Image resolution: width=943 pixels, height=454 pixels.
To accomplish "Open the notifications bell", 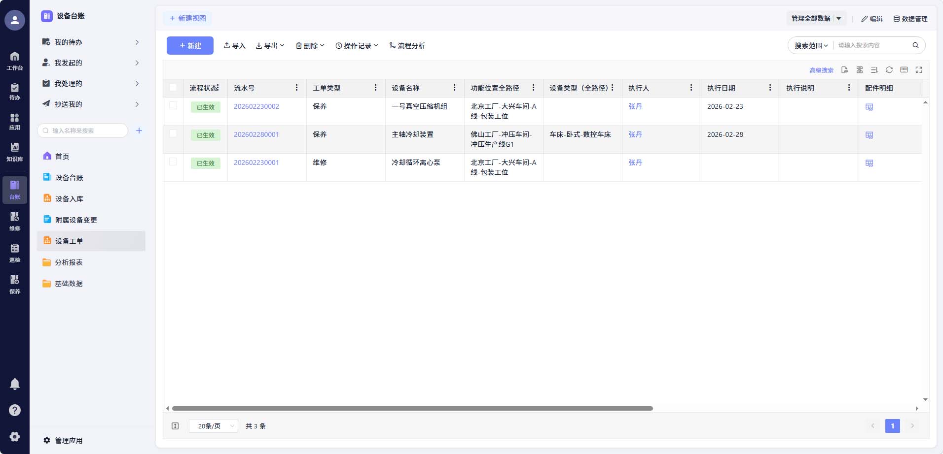I will (x=15, y=384).
